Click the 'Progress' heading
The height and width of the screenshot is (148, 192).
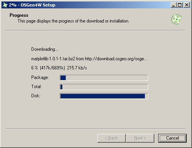(x=19, y=15)
